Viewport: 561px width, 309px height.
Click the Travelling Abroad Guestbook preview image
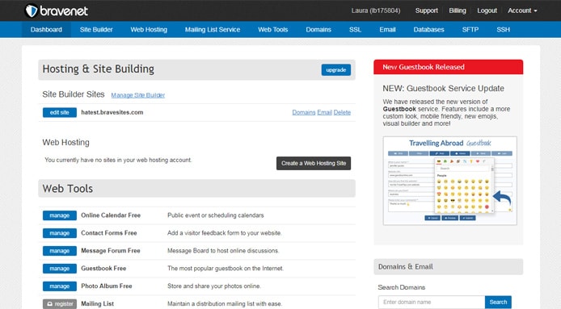449,181
